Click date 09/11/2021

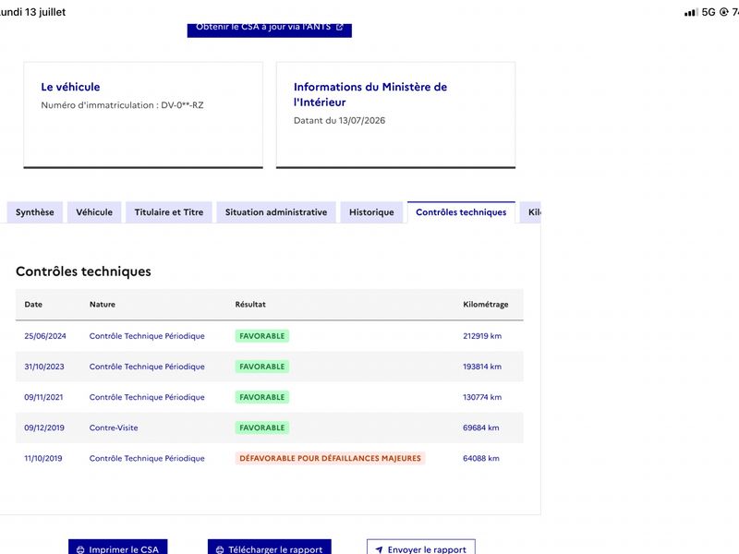(x=43, y=397)
